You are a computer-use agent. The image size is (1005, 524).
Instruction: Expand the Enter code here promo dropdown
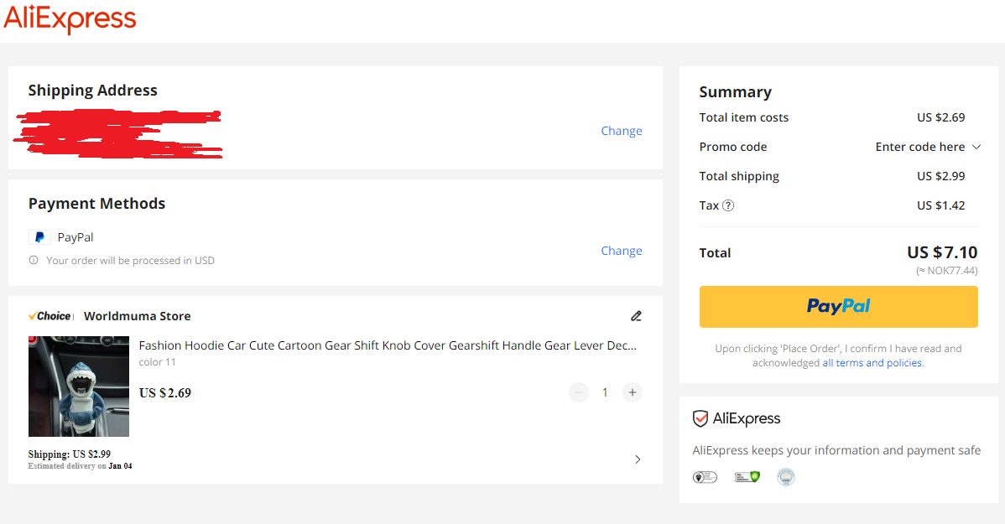pos(928,147)
